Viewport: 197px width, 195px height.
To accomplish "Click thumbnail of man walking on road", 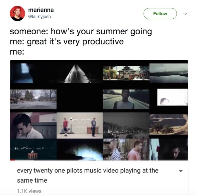I will click(x=126, y=99).
